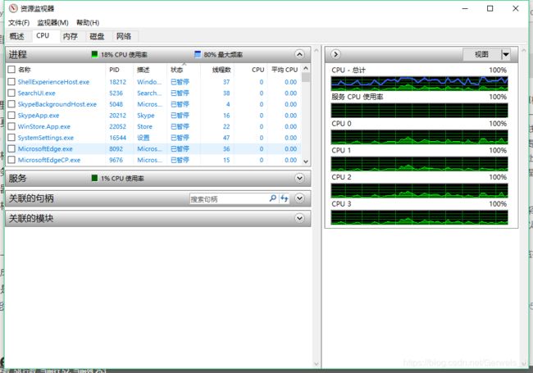Sort processes by 名称 column header
This screenshot has width=533, height=373.
(25, 70)
